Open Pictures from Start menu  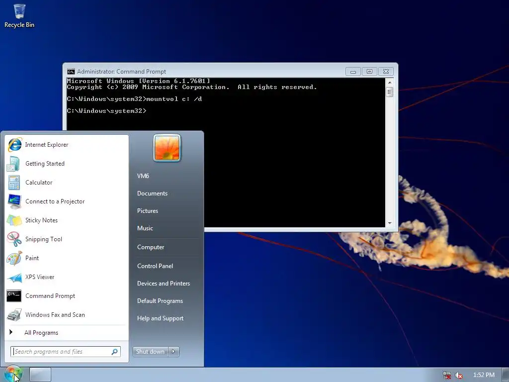coord(148,211)
